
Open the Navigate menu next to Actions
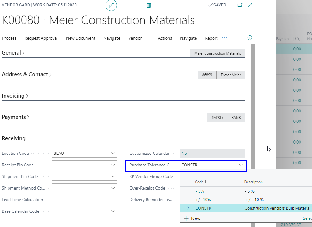click(188, 38)
